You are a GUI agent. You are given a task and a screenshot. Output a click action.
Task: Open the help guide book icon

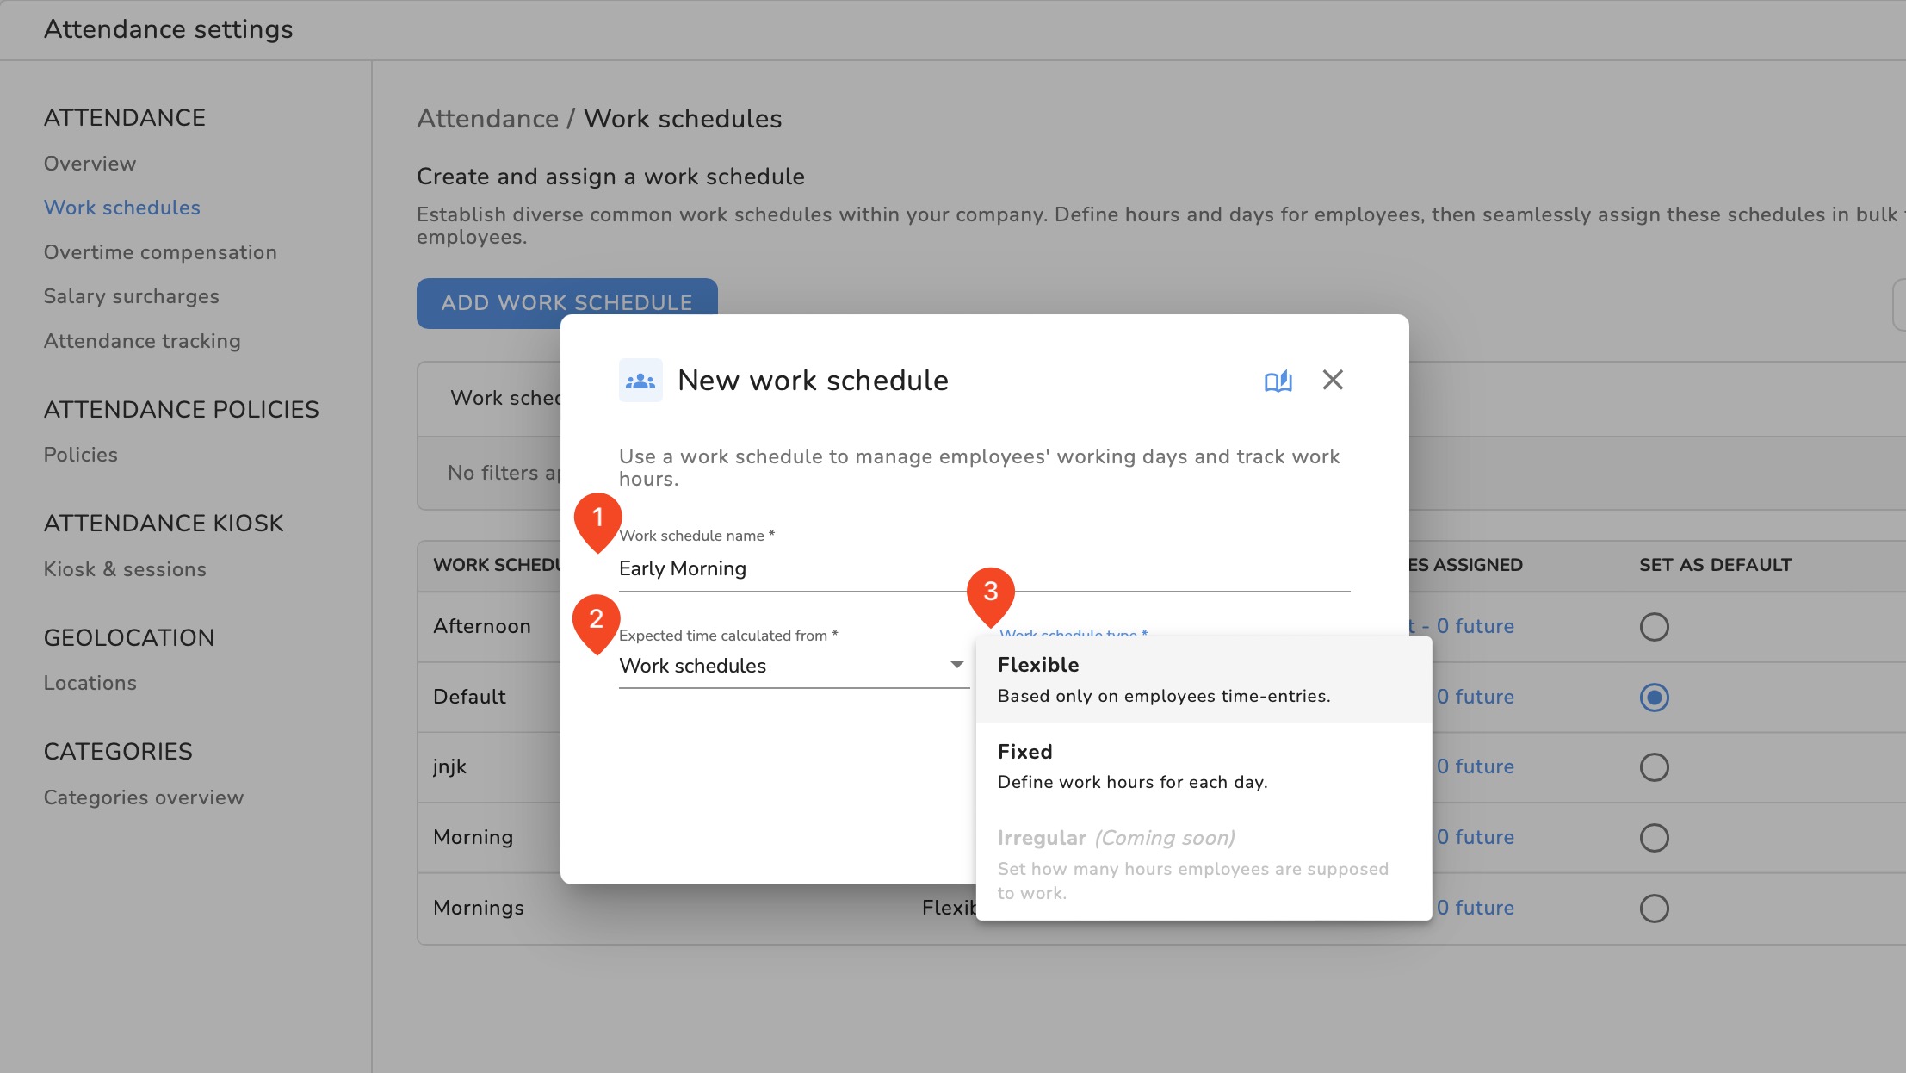[1278, 381]
